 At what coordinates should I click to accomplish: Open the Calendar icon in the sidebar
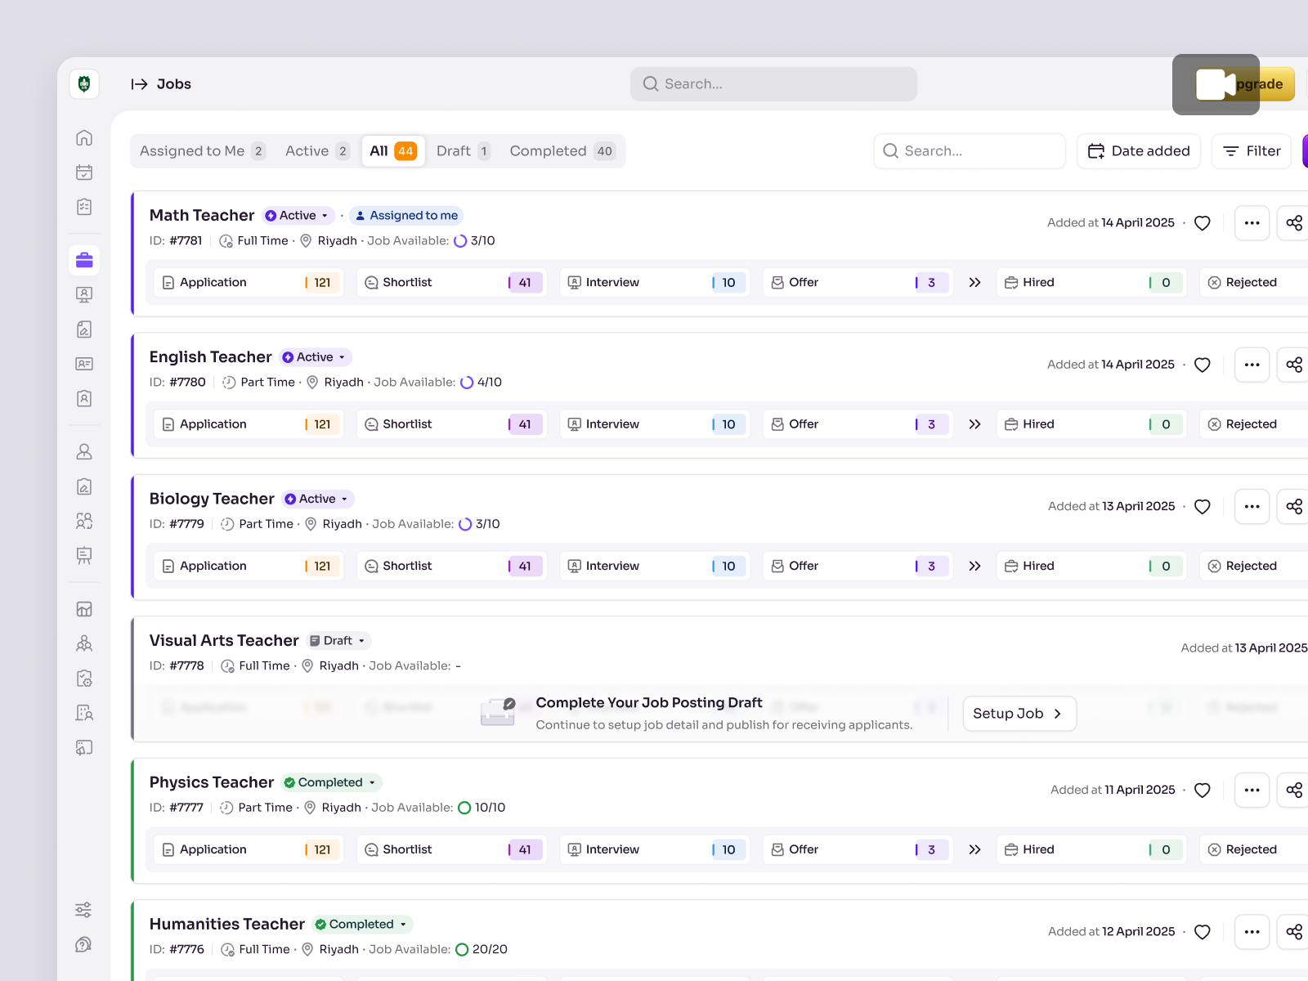[x=84, y=172]
